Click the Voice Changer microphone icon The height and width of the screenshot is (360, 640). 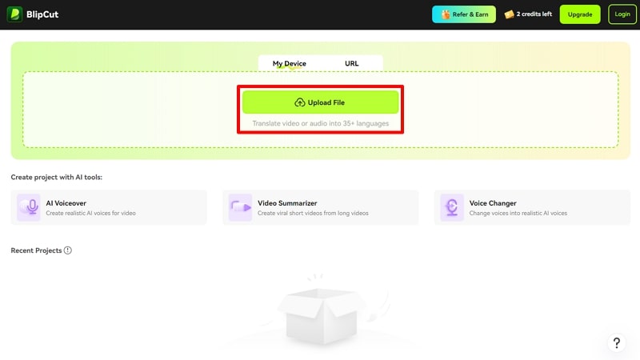tap(452, 207)
